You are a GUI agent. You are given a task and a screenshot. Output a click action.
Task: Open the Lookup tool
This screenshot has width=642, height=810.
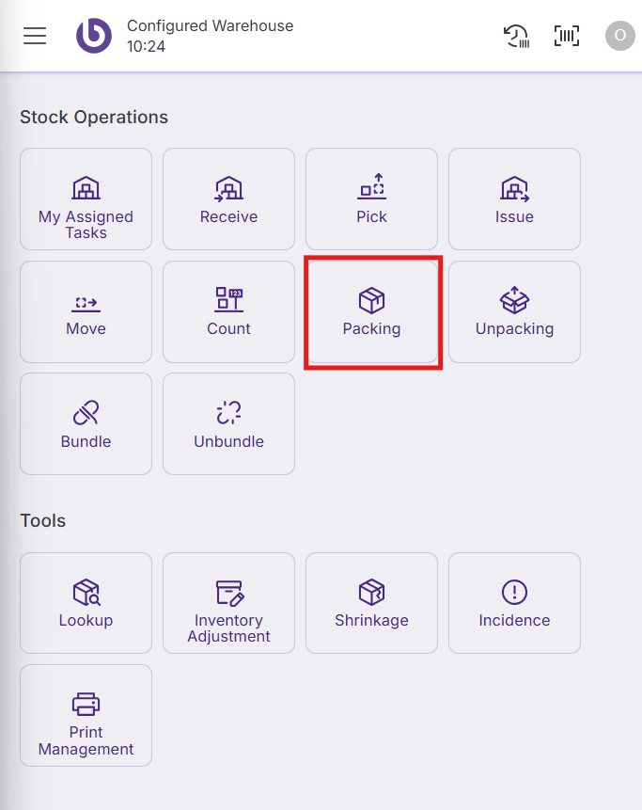coord(86,602)
